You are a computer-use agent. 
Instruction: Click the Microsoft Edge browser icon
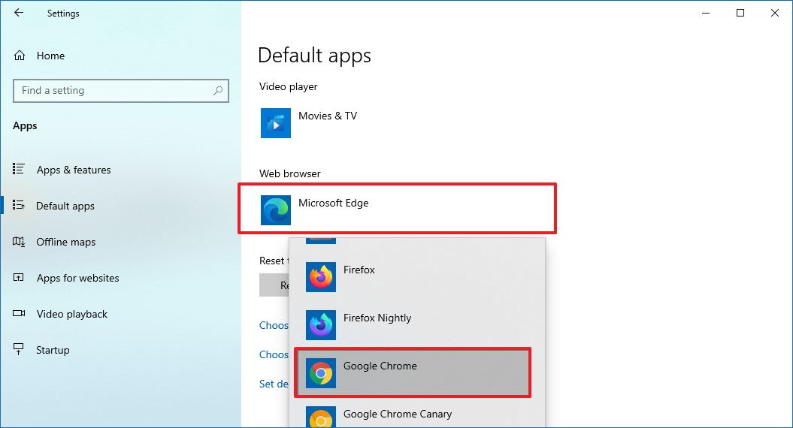[276, 210]
